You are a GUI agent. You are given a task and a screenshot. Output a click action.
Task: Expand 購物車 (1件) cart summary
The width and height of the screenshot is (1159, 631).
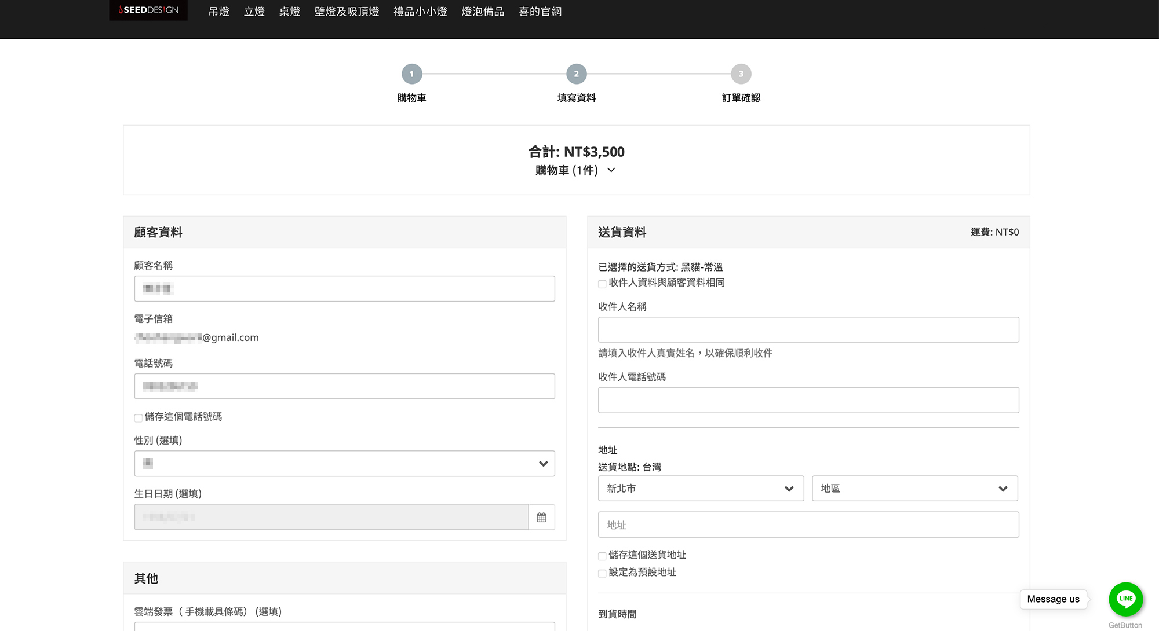(x=575, y=170)
